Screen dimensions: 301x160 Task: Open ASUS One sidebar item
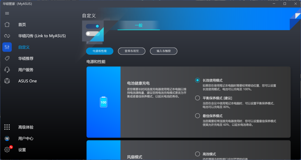coord(27,81)
